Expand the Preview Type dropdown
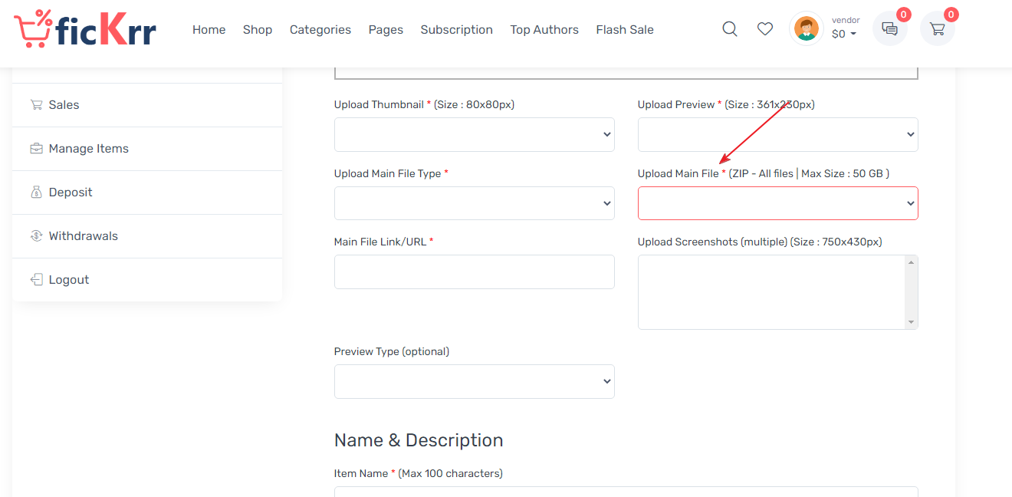The image size is (1012, 497). pos(474,381)
